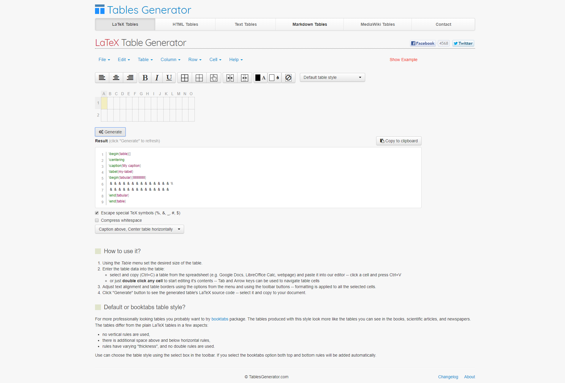Click the Facebook share count 4568

point(444,43)
